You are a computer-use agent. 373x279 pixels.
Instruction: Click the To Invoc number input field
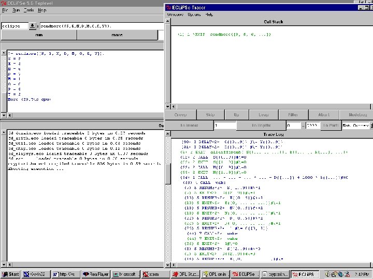coord(224,126)
